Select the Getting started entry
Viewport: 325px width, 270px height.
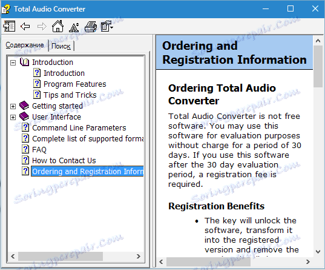57,106
